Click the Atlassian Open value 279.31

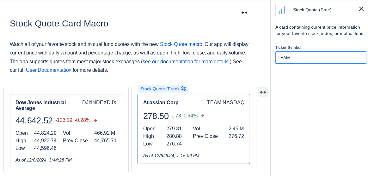174,128
